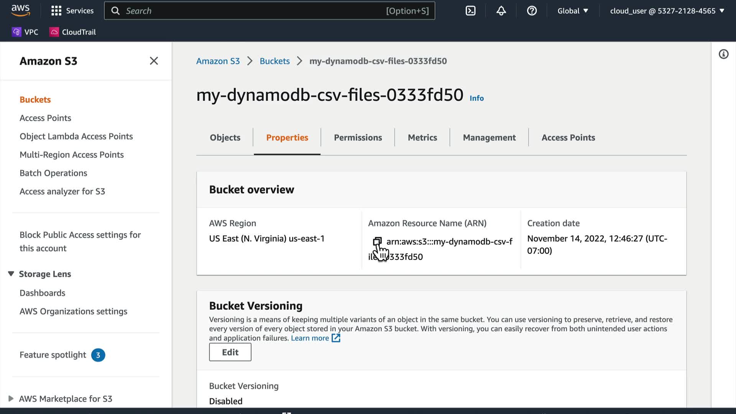Viewport: 736px width, 414px height.
Task: Open the help question mark icon
Action: [x=532, y=11]
